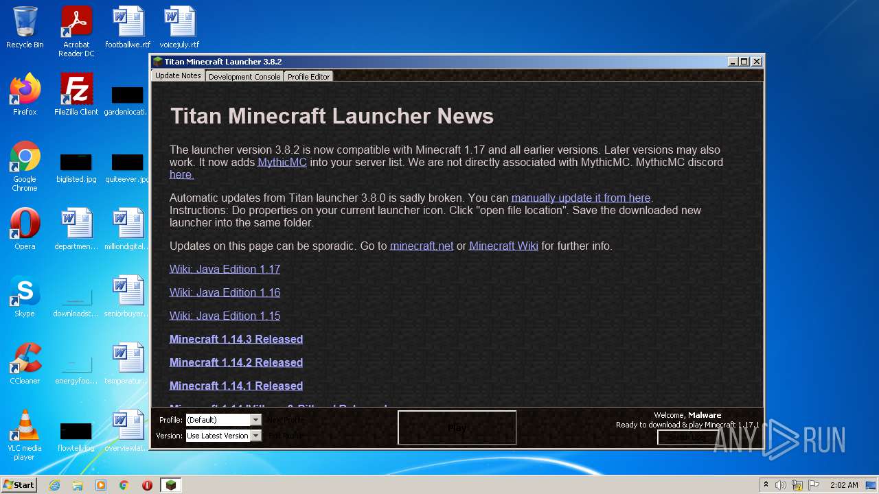
Task: Click the Edit Profile button
Action: pyautogui.click(x=284, y=436)
